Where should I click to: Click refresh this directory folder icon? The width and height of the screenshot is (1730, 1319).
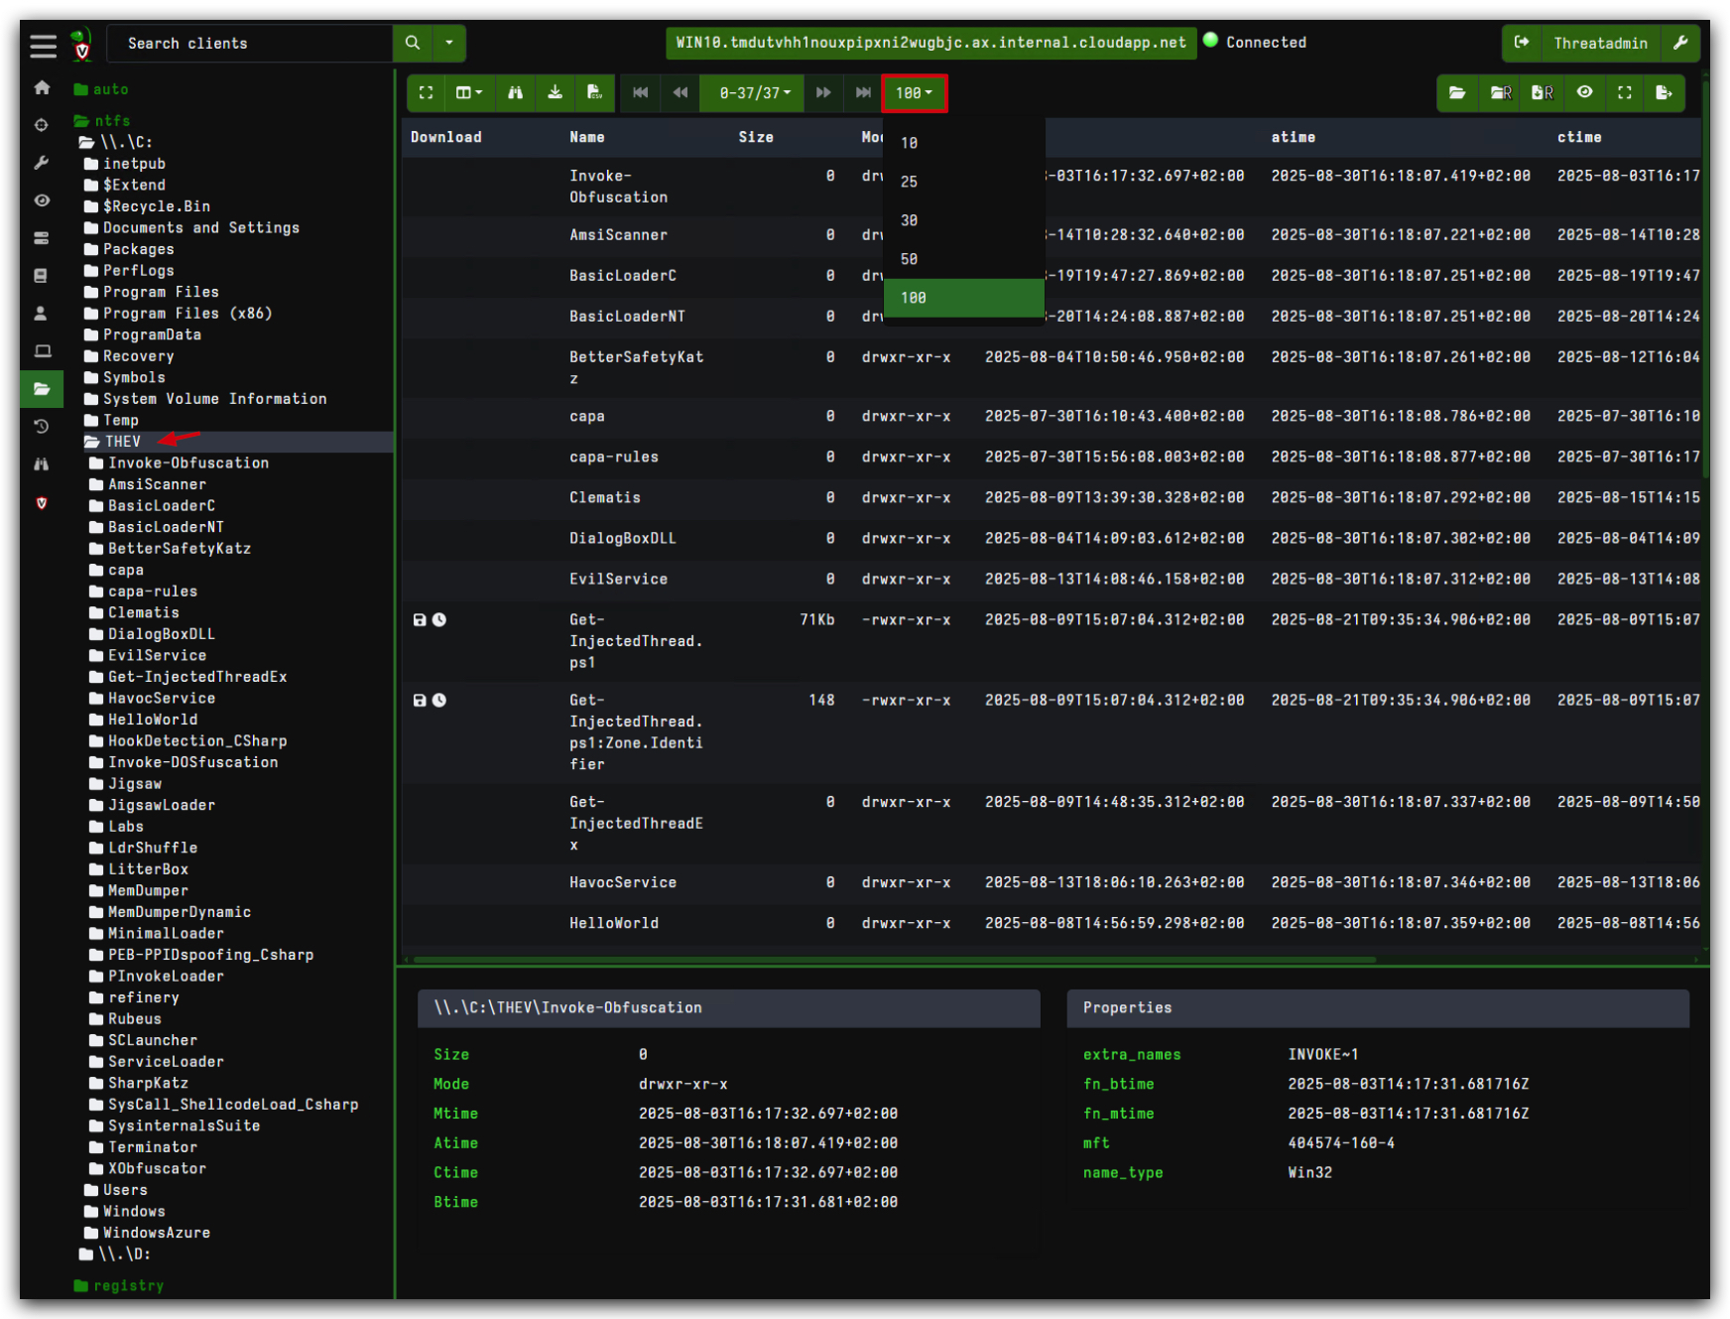(x=1457, y=93)
